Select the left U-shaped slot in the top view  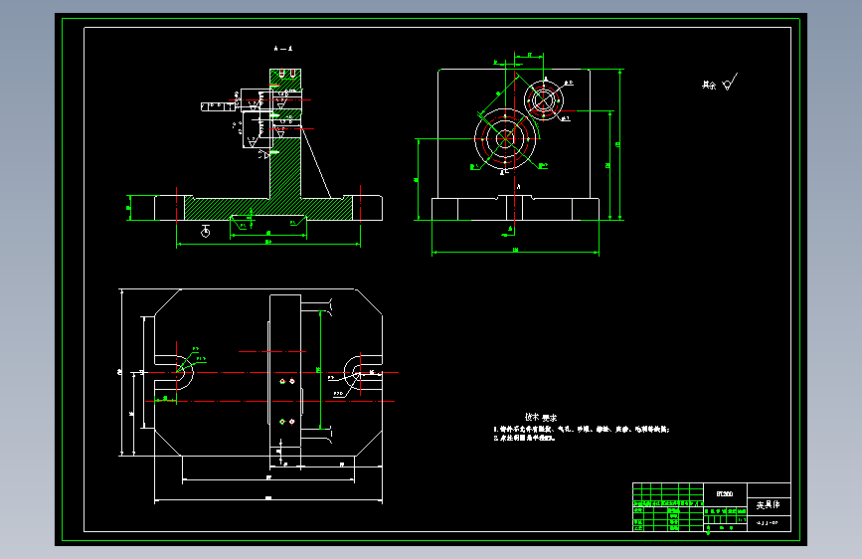(x=175, y=372)
